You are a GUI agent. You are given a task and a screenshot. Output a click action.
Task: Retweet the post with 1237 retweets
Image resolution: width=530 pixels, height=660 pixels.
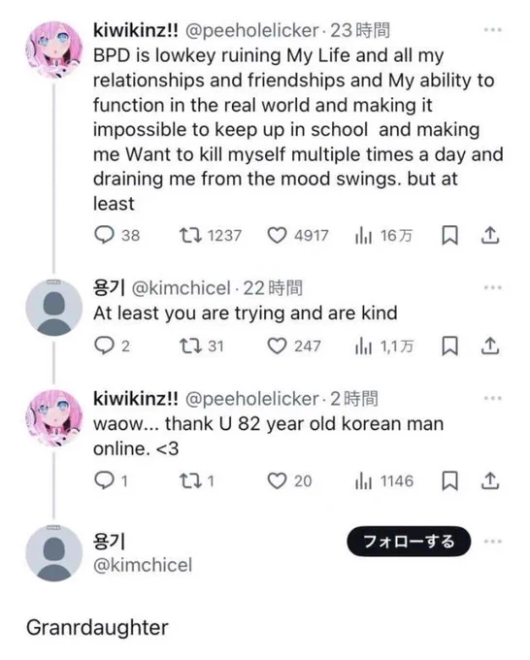190,235
